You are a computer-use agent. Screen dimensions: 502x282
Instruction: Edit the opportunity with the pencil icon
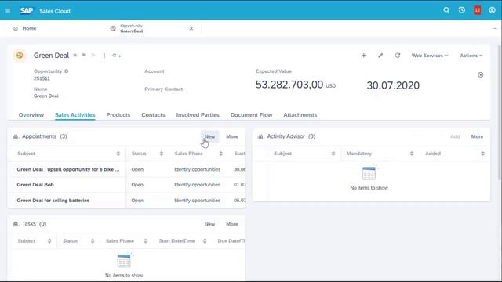click(380, 56)
